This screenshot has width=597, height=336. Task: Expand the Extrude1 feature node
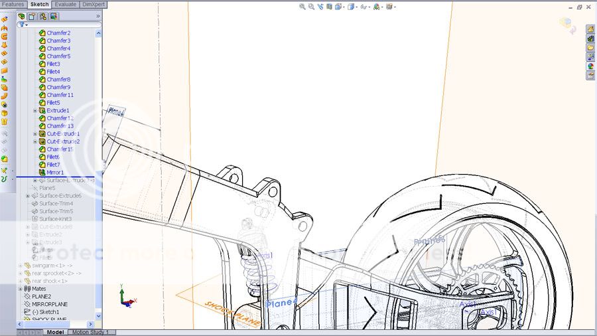pos(35,110)
